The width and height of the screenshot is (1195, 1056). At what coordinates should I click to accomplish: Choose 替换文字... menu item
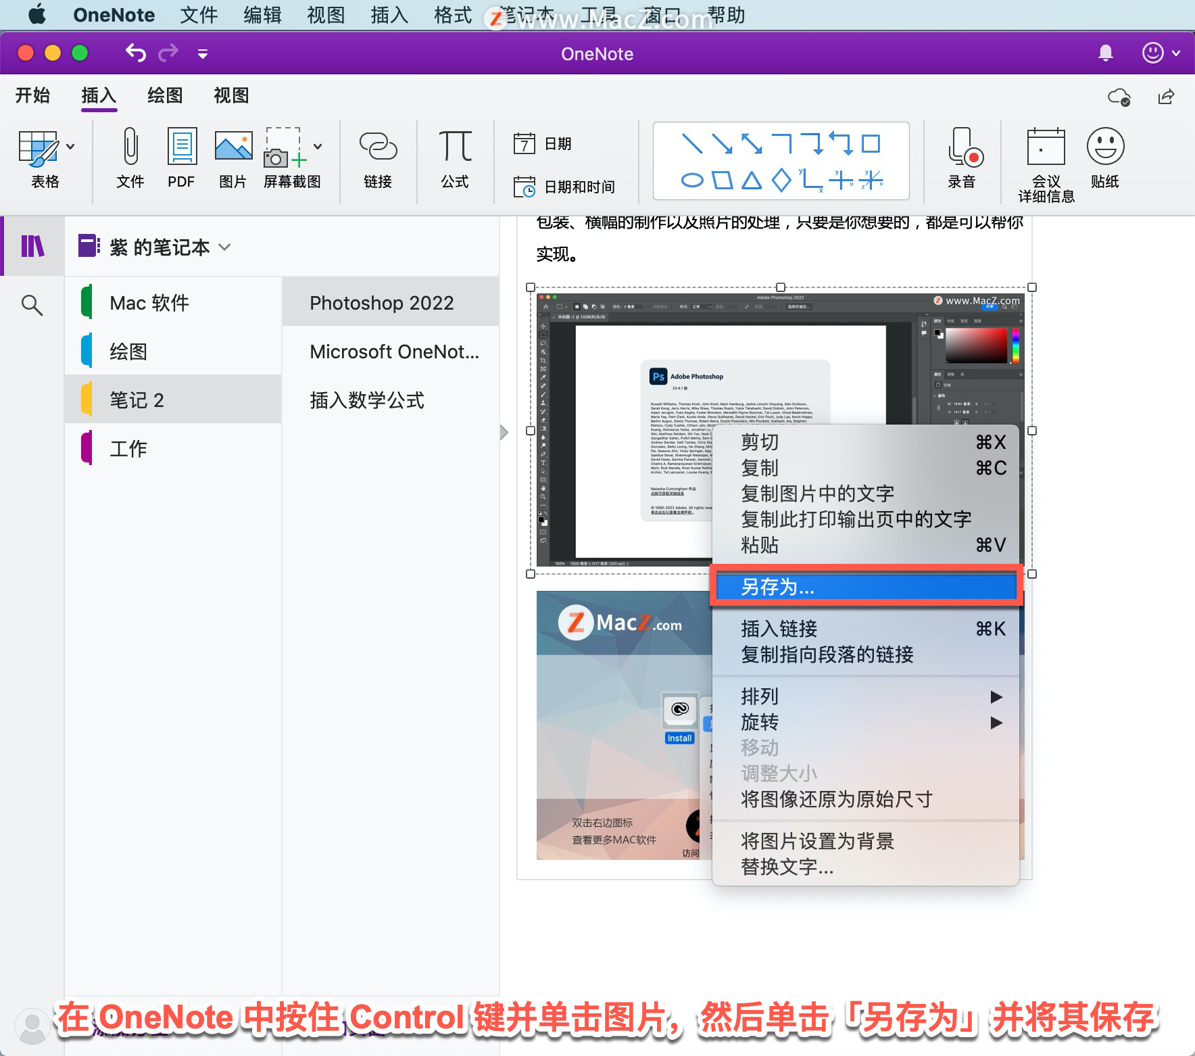click(866, 867)
